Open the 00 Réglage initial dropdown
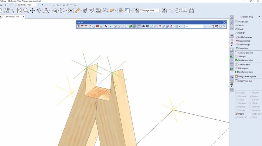Viewport: 262px width, 146px height. click(x=160, y=10)
